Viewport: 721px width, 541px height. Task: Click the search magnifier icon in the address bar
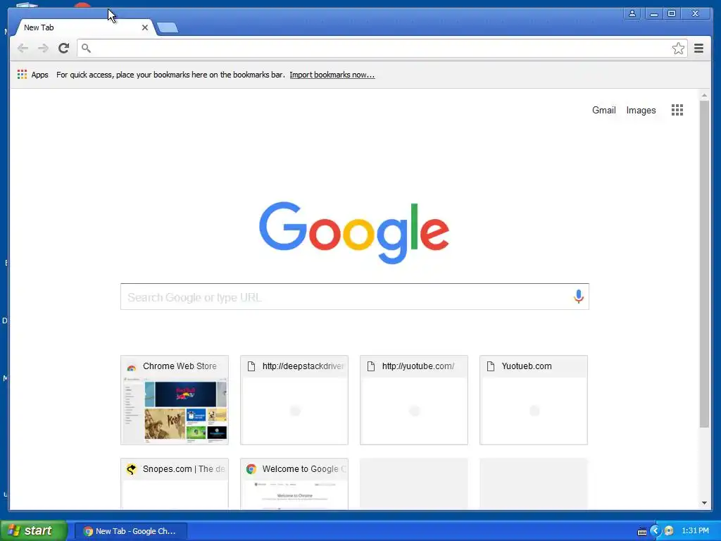86,48
